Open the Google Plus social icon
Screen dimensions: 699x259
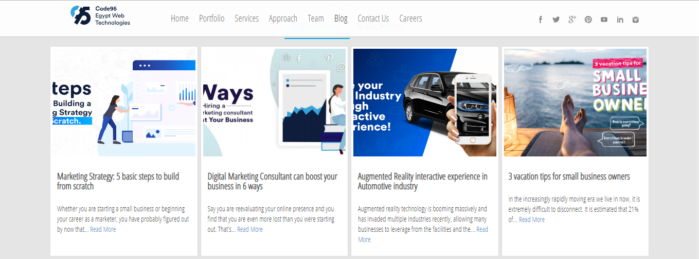click(572, 19)
